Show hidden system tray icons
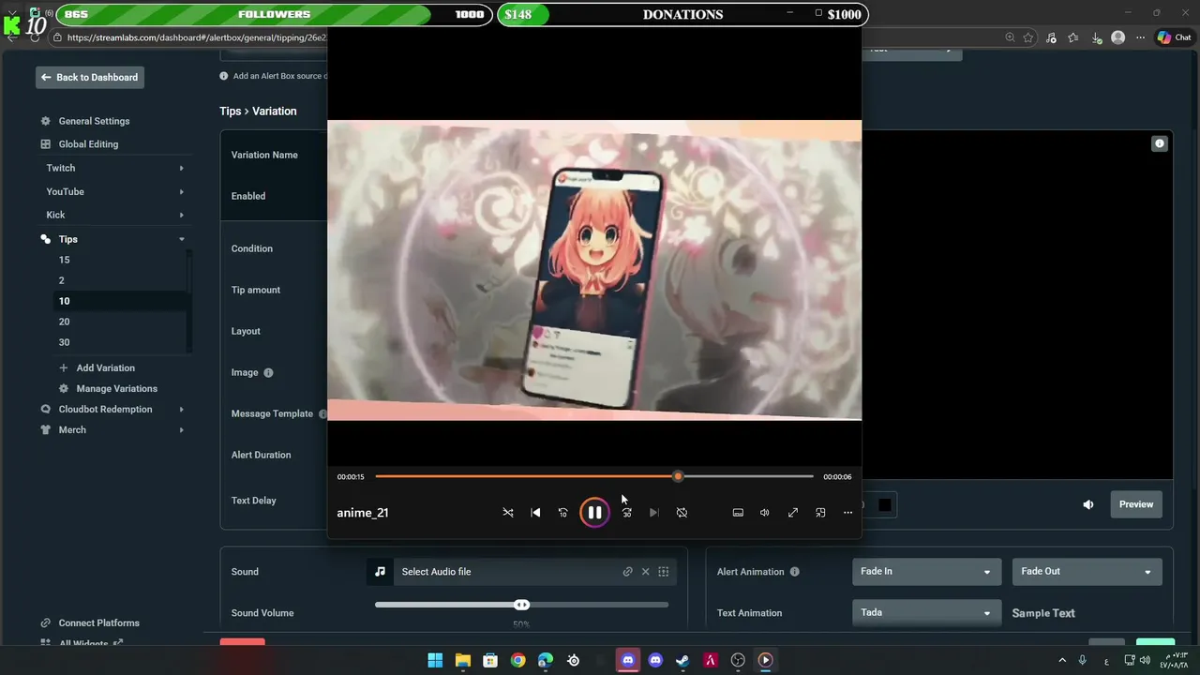The width and height of the screenshot is (1200, 675). (x=1062, y=660)
